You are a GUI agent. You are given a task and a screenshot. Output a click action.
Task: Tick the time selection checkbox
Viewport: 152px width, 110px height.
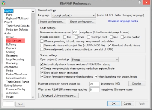tap(111, 37)
